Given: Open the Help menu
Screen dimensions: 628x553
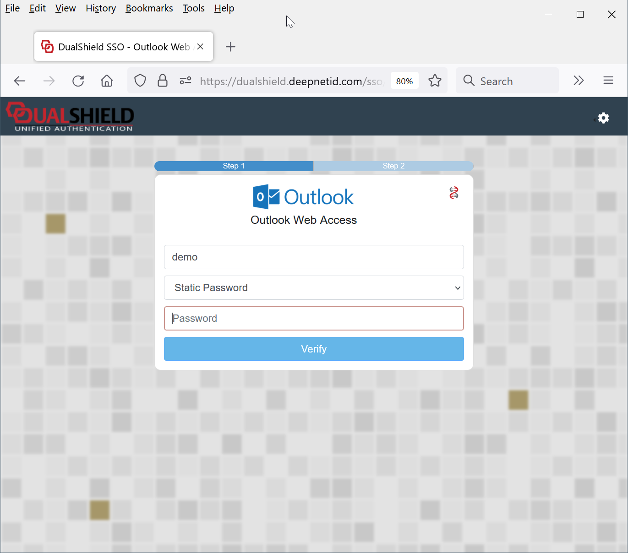Looking at the screenshot, I should [x=224, y=8].
